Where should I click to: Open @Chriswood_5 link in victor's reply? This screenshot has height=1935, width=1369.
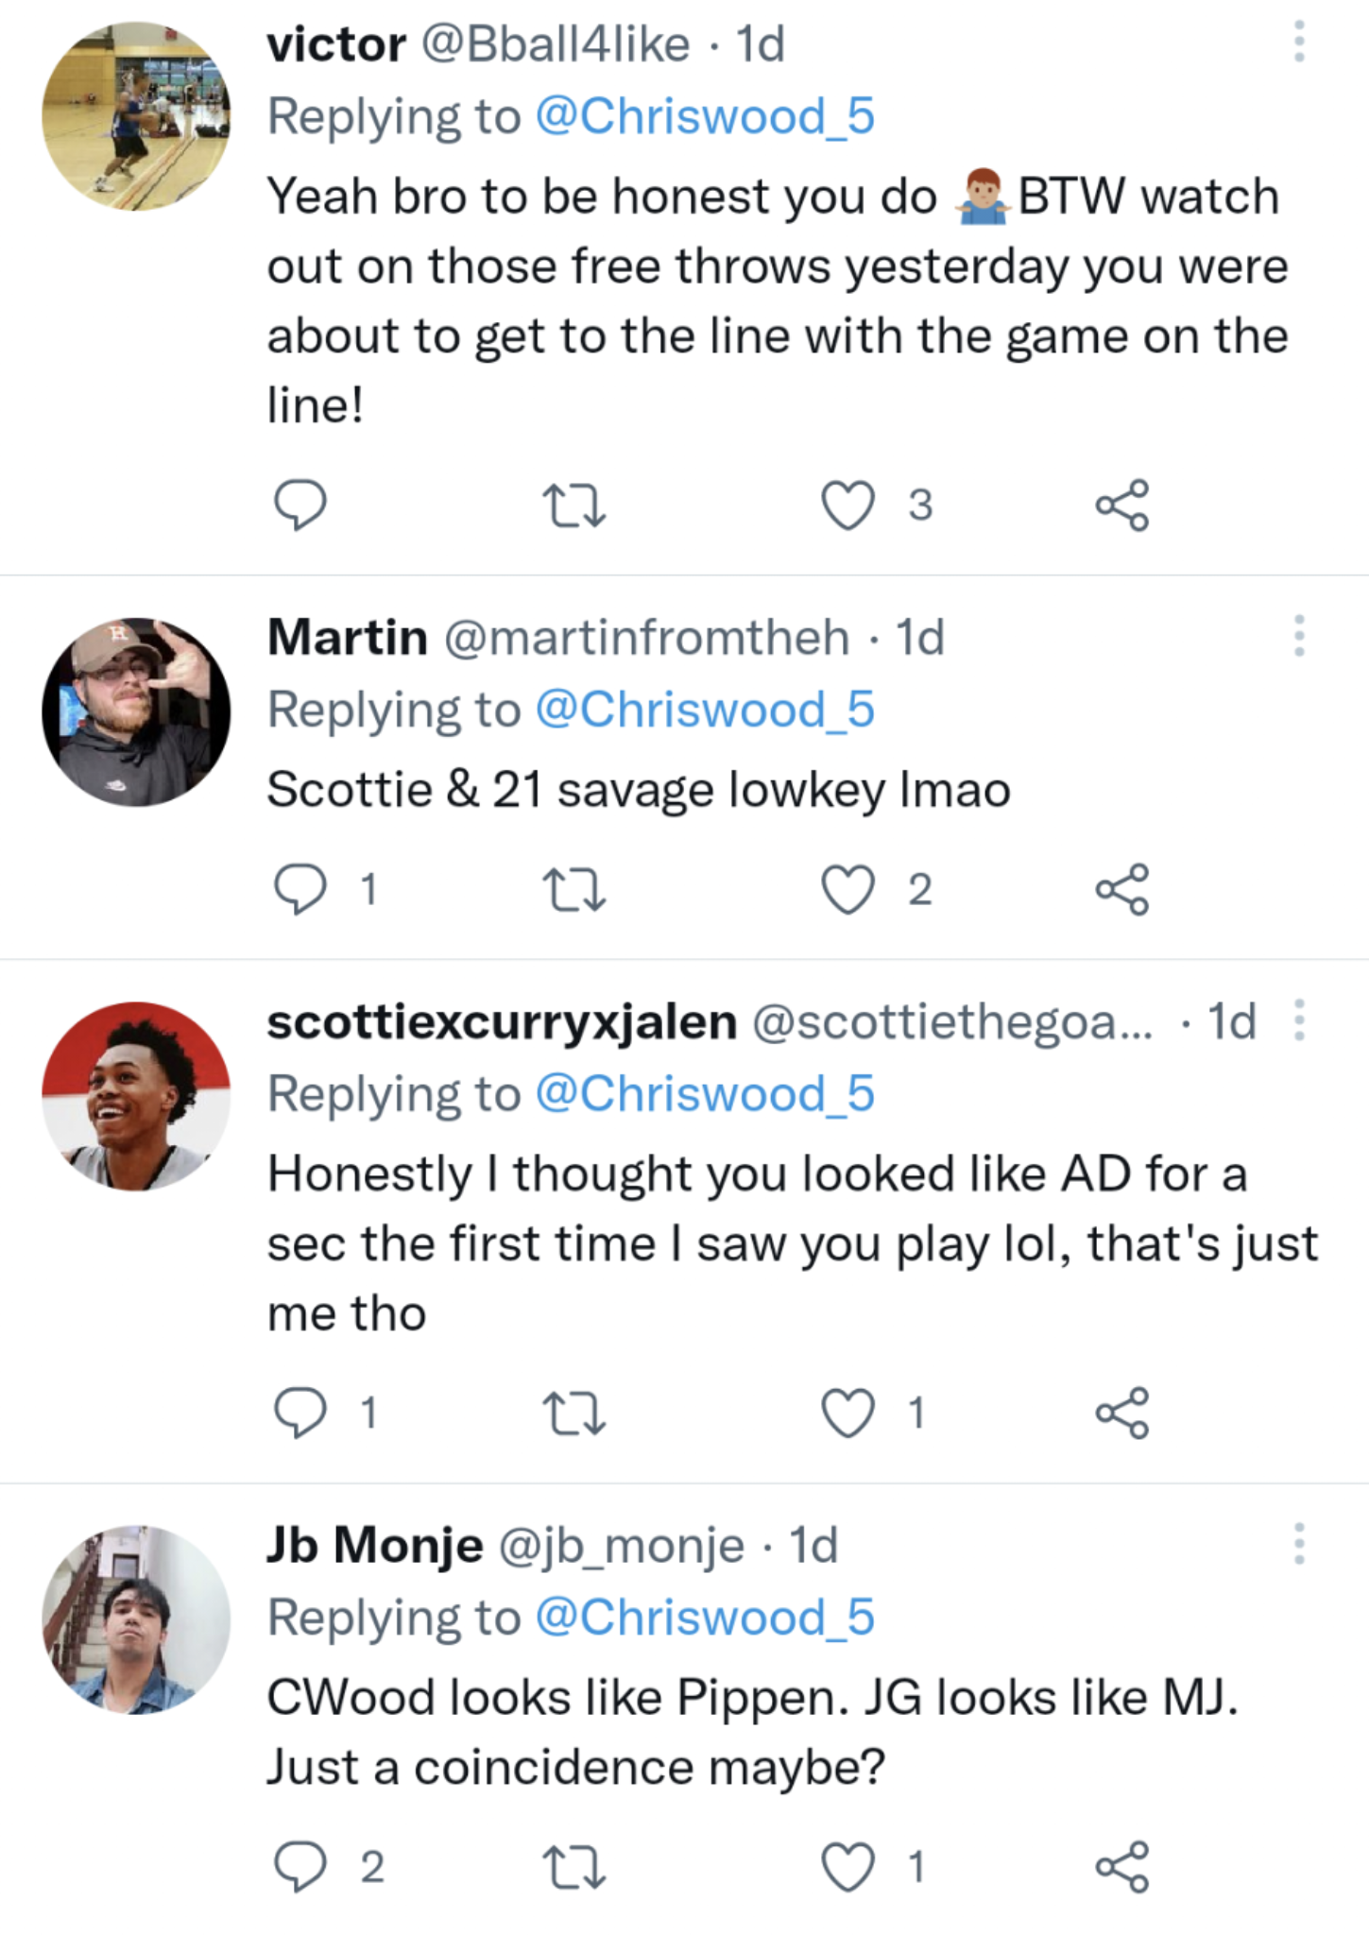pyautogui.click(x=705, y=117)
